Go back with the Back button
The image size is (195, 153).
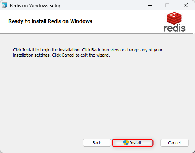tap(97, 143)
